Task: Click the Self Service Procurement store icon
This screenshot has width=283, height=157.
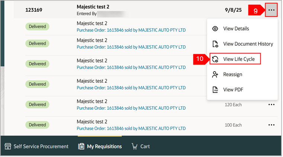Action: 7,147
